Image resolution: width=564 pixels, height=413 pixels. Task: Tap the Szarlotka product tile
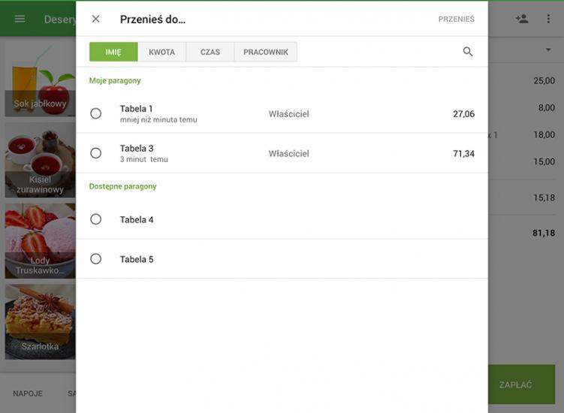(39, 321)
